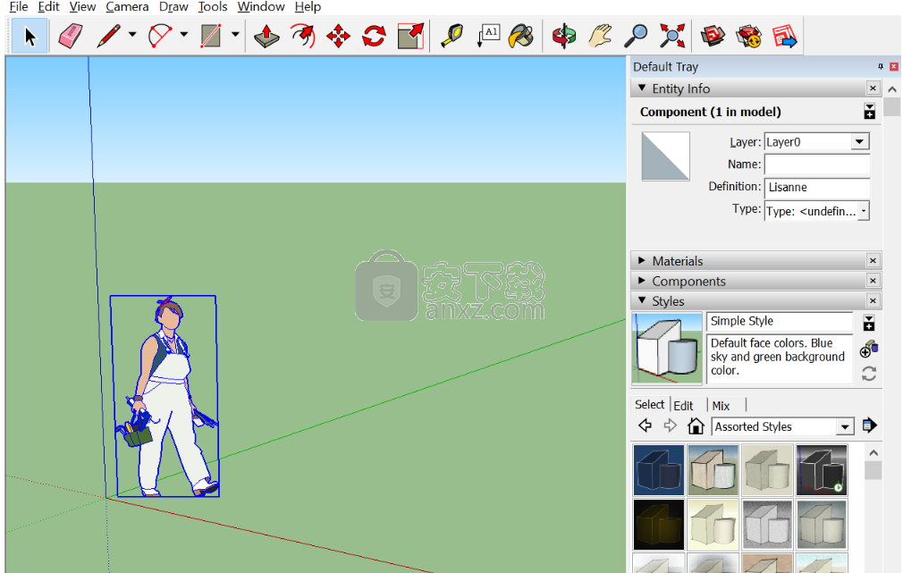Open the File menu
903x573 pixels.
(19, 7)
